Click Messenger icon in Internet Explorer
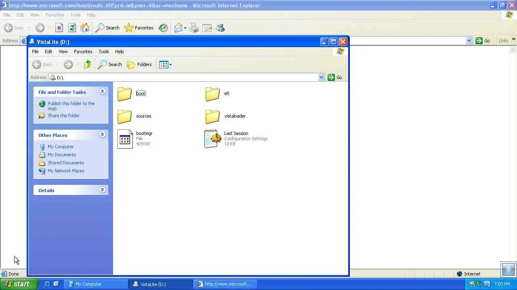 (220, 28)
